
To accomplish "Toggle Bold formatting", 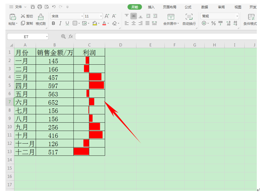I will [x=54, y=24].
